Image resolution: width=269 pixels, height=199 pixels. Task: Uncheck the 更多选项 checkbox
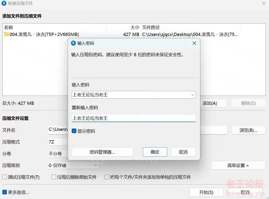pyautogui.click(x=5, y=192)
